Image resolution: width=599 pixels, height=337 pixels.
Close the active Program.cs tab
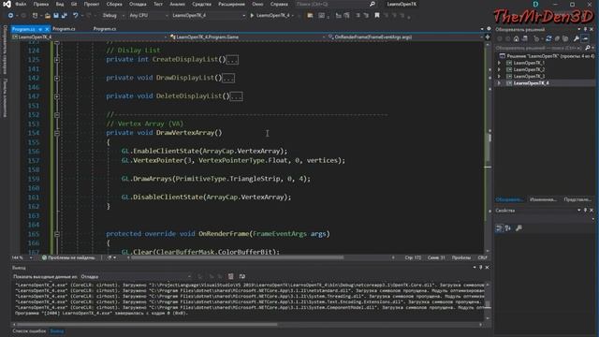pyautogui.click(x=47, y=29)
